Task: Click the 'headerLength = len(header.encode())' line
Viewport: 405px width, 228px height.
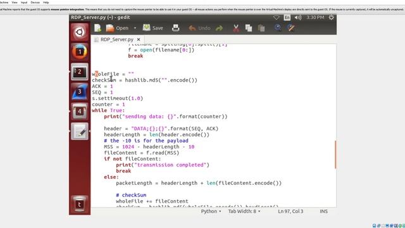Action: coord(156,135)
